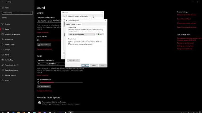Open Focus assist from the sidebar

pos(9,39)
